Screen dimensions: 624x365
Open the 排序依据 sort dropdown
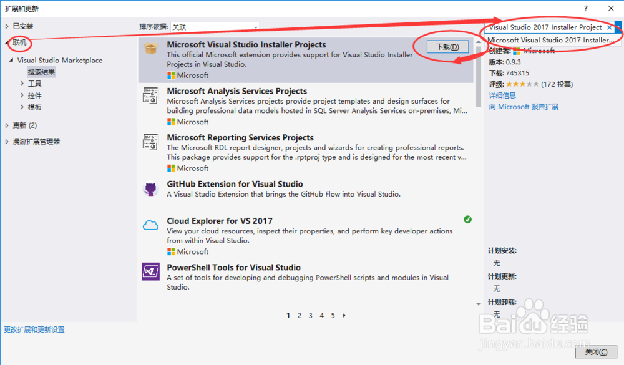[x=215, y=27]
